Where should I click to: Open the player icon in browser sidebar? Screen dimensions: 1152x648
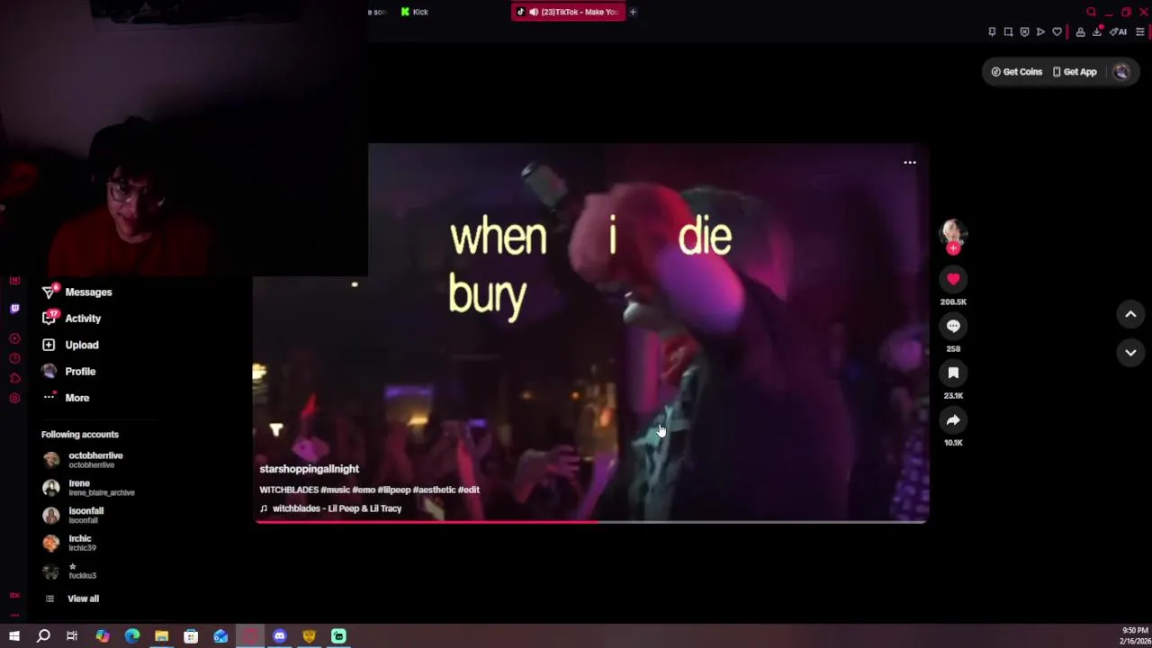14,338
